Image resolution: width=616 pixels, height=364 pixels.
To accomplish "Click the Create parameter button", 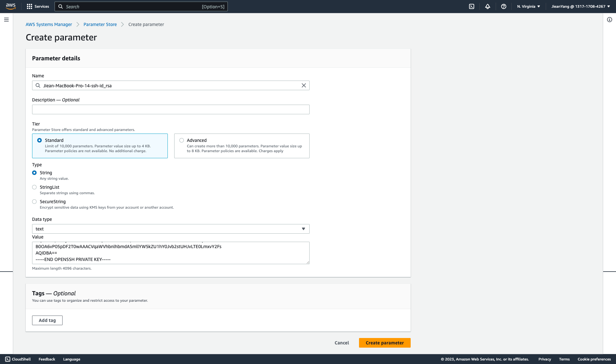I will coord(385,343).
